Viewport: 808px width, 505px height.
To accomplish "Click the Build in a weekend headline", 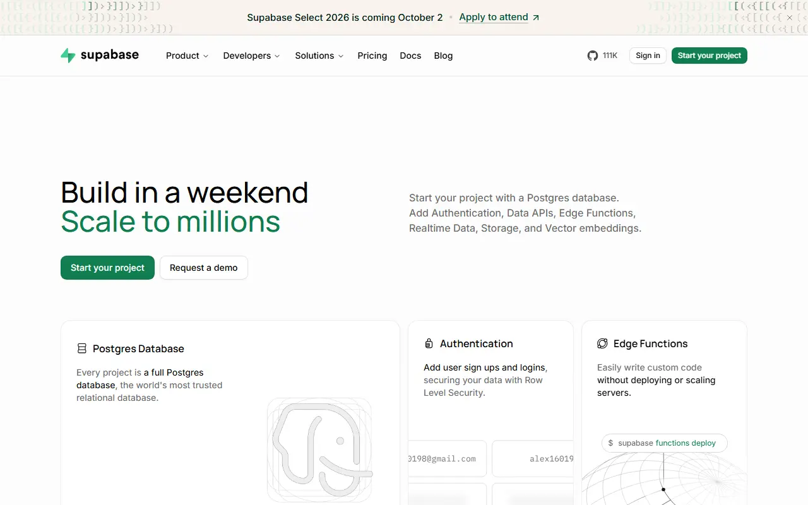I will point(184,193).
